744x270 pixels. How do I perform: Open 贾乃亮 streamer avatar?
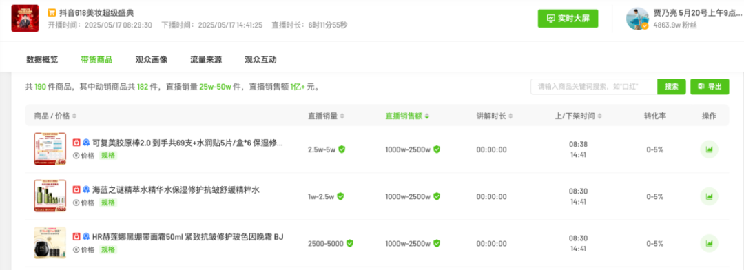(637, 19)
